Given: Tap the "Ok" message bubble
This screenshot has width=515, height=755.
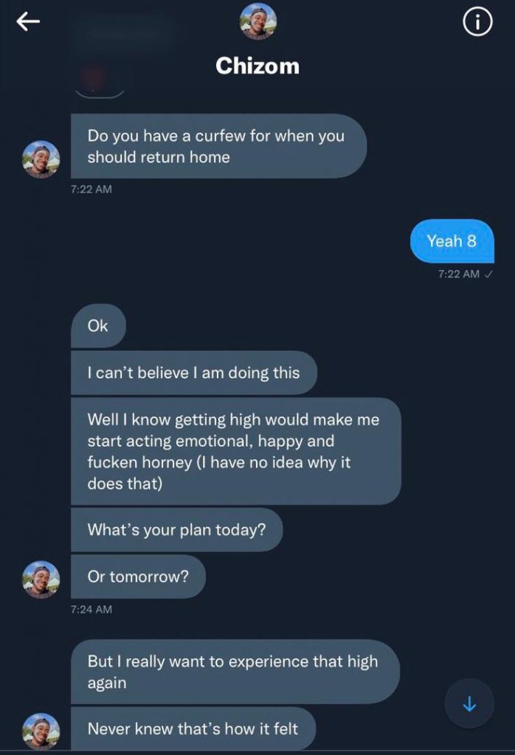Looking at the screenshot, I should 98,326.
